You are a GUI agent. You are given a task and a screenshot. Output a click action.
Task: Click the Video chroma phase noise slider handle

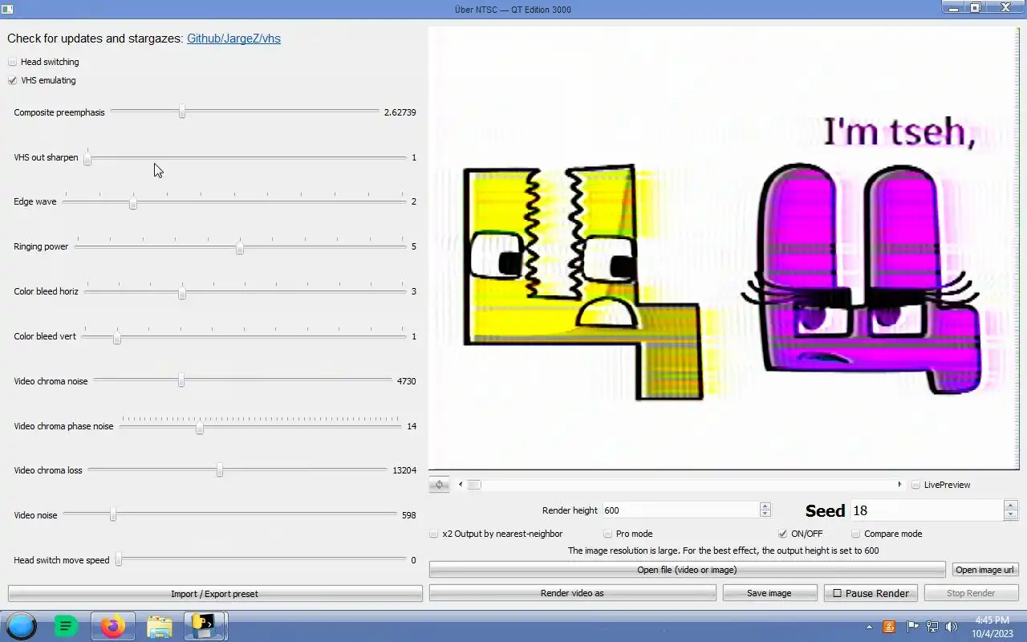pos(200,427)
